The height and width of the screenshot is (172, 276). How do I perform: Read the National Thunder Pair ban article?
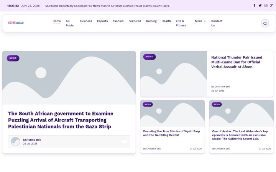237,62
